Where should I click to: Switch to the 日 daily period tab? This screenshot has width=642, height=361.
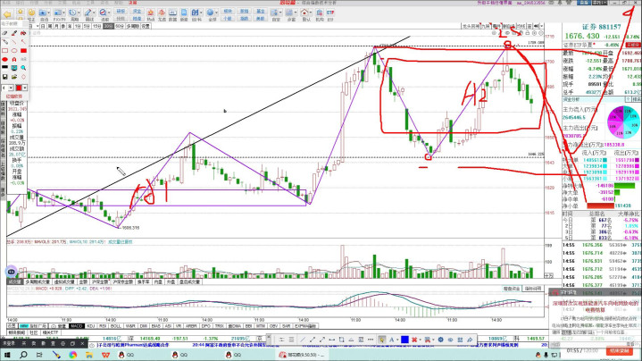[43, 26]
